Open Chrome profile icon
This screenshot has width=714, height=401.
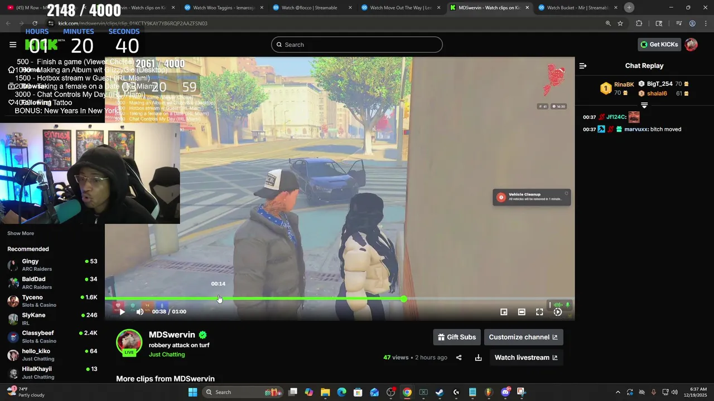point(692,23)
